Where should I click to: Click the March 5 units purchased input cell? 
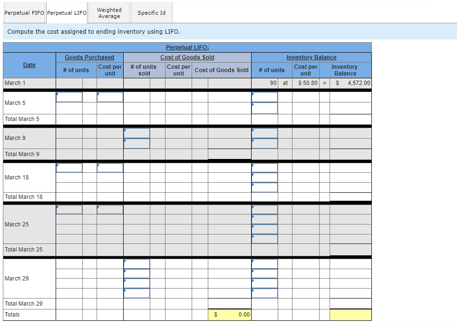69,97
